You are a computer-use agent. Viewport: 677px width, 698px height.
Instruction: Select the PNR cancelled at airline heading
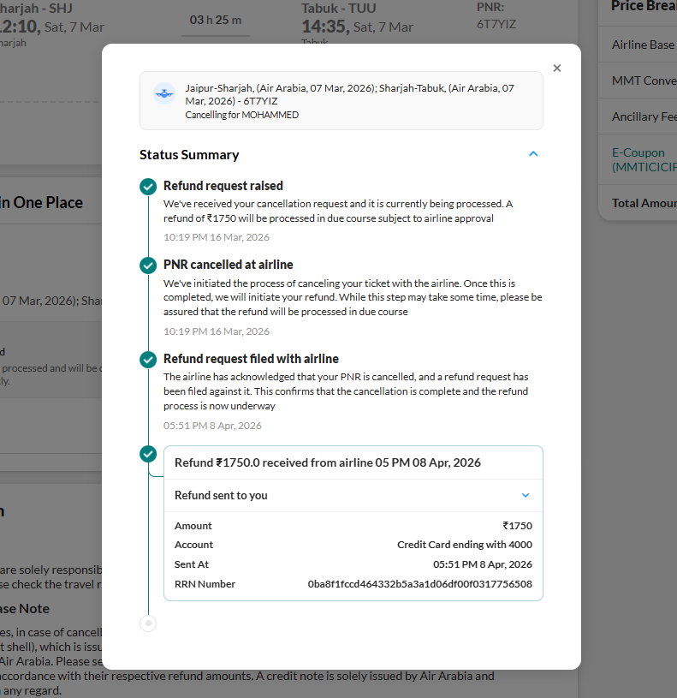(229, 265)
